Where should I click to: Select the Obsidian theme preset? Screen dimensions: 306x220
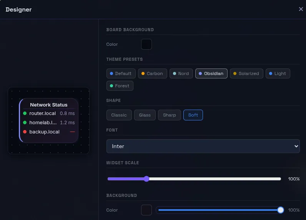click(211, 73)
